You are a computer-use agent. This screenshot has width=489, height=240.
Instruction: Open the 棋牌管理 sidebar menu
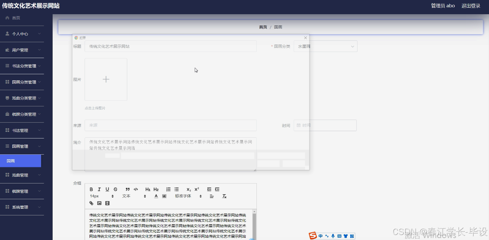click(22, 191)
